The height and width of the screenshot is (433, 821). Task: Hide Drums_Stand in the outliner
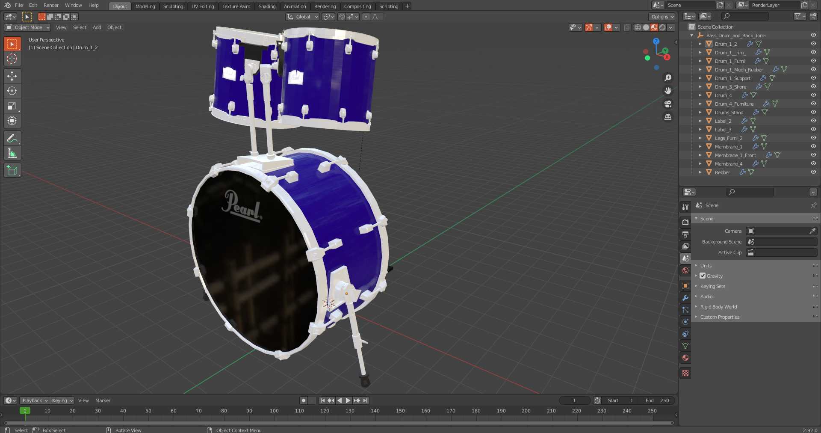point(813,112)
